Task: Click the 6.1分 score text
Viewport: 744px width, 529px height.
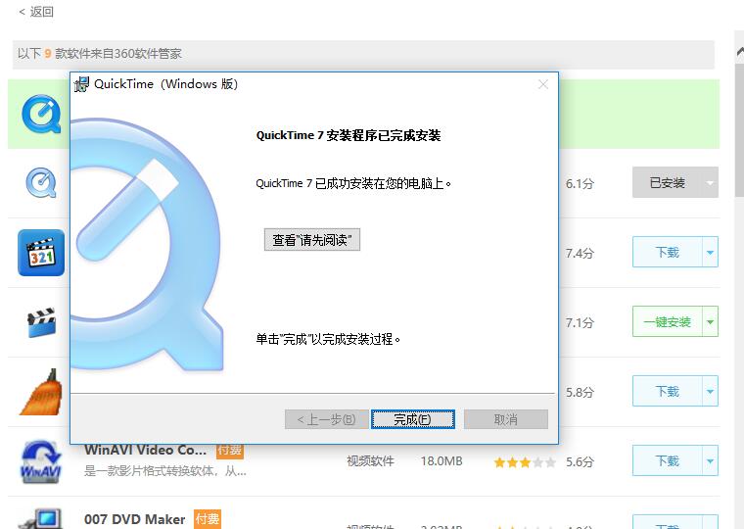Action: click(580, 184)
